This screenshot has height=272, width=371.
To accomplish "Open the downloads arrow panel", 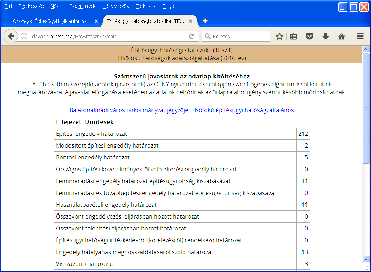I will point(326,37).
